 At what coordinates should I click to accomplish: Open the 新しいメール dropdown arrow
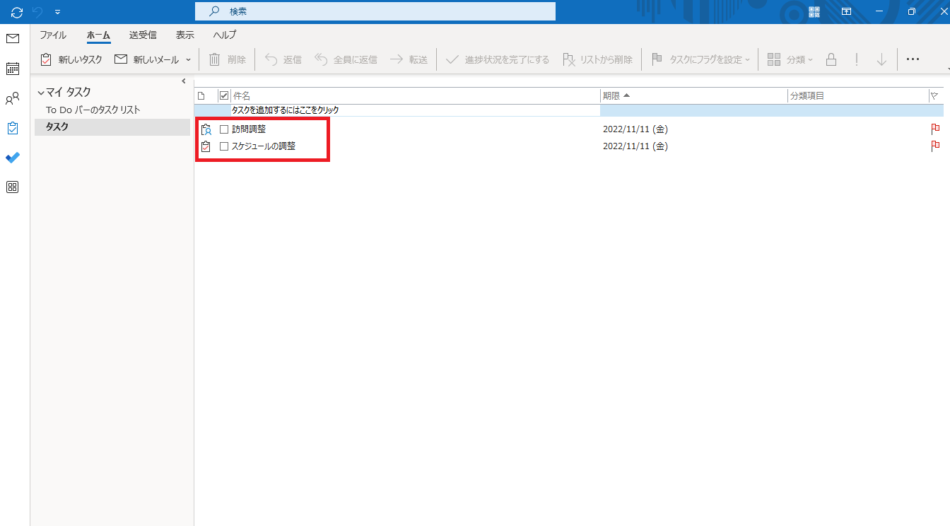point(189,60)
